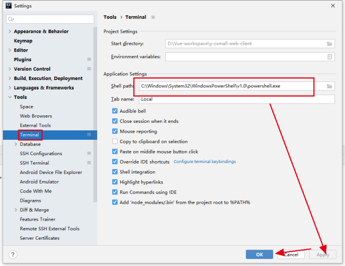This screenshot has height=266, width=345.
Task: Click the project-level icon on the SSH Configurations row
Action: pyautogui.click(x=89, y=154)
